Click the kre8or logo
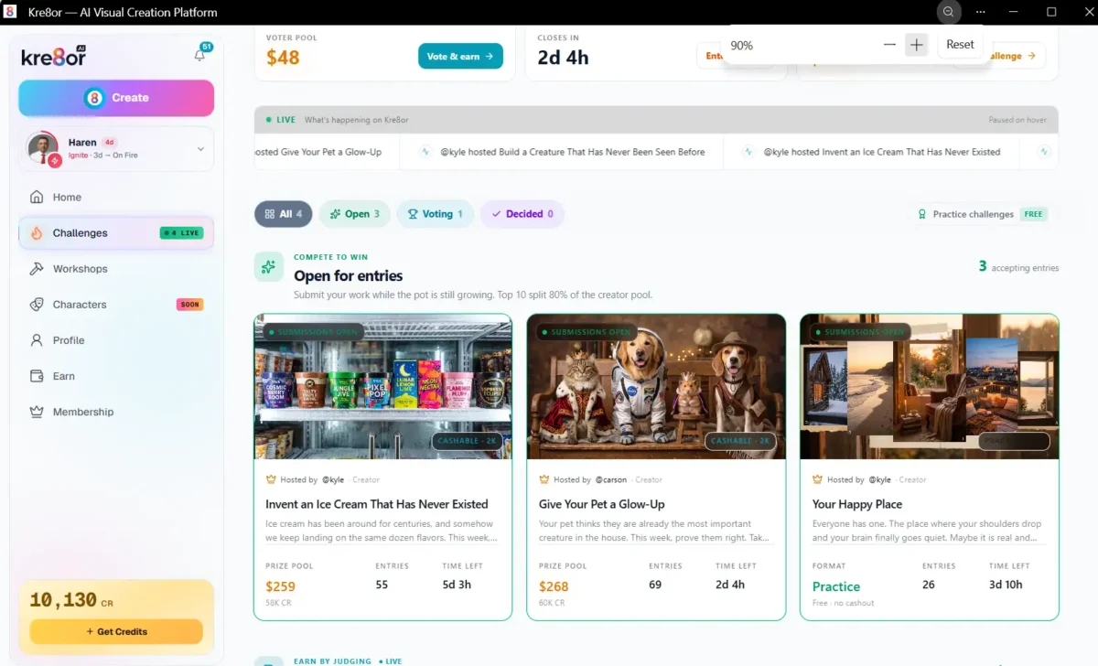The height and width of the screenshot is (666, 1098). 53,56
